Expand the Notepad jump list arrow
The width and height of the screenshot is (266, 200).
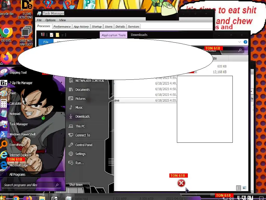(61, 114)
